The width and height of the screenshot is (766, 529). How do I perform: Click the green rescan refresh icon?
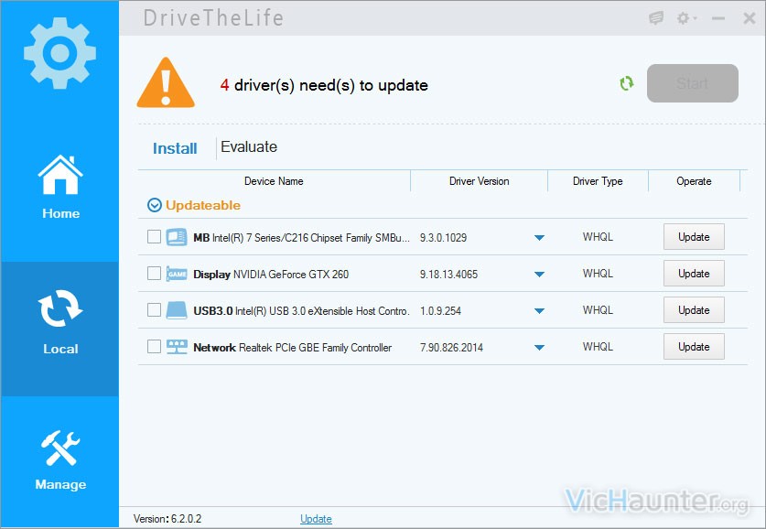(627, 83)
